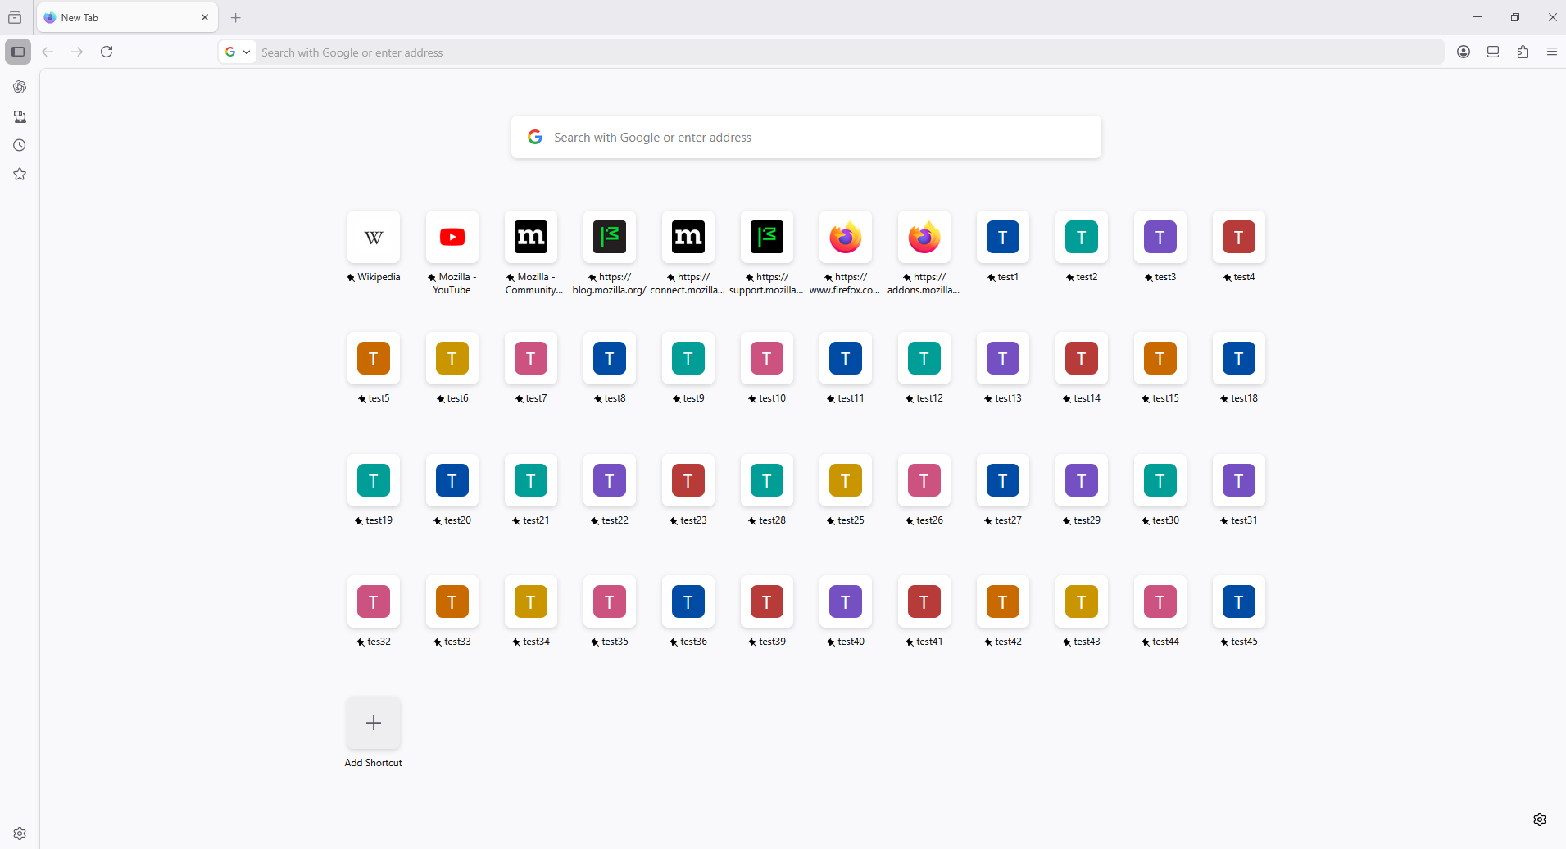Close the New Tab tab

[x=205, y=17]
